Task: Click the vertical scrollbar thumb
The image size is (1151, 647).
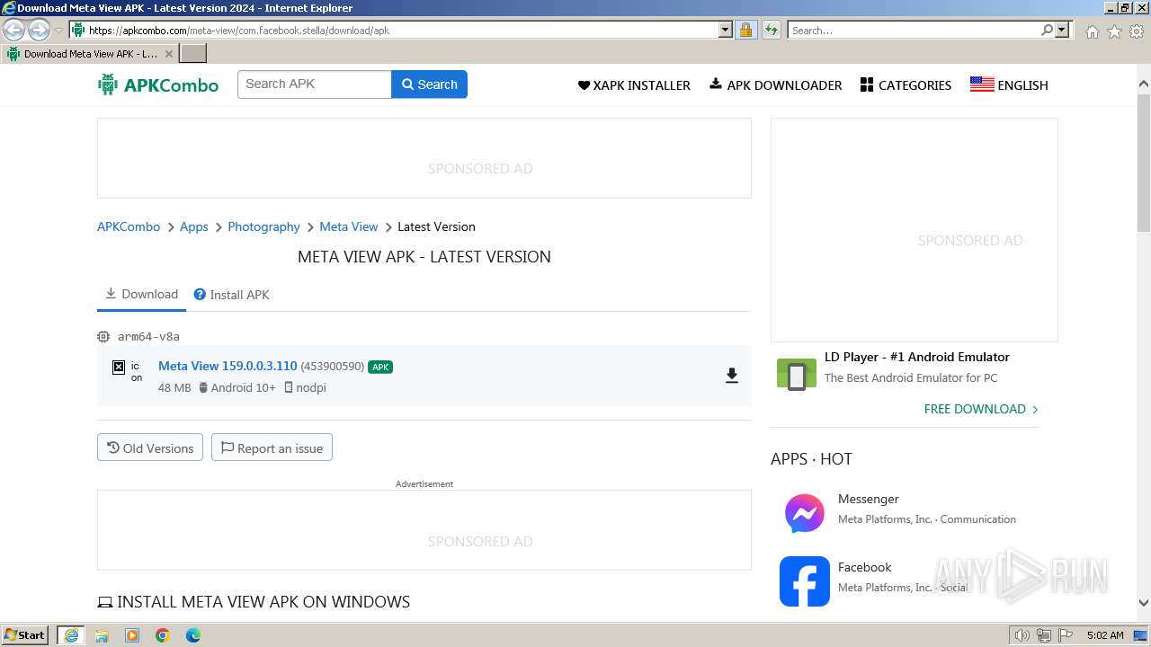Action: pyautogui.click(x=1144, y=162)
